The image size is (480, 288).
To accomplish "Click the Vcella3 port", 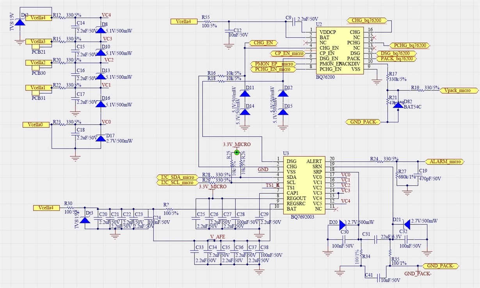I will pos(38,41).
